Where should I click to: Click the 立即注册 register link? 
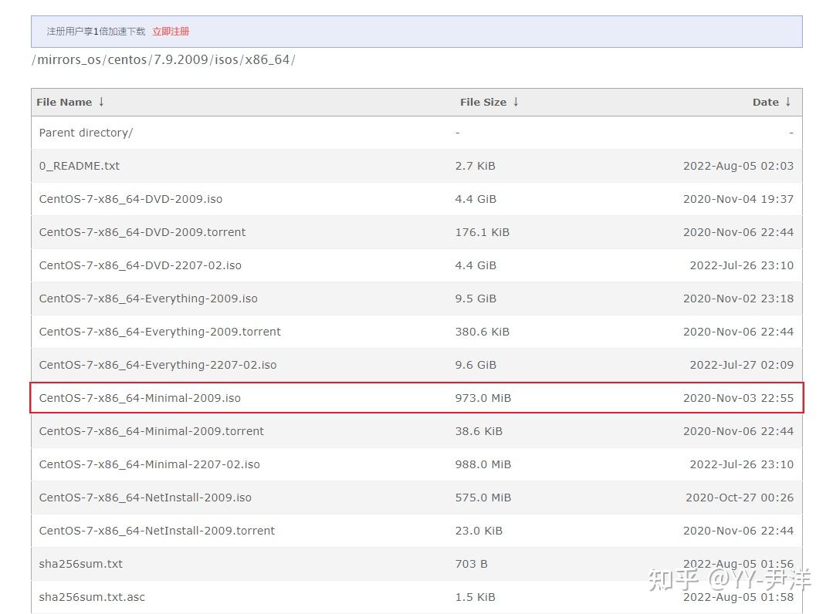click(171, 32)
